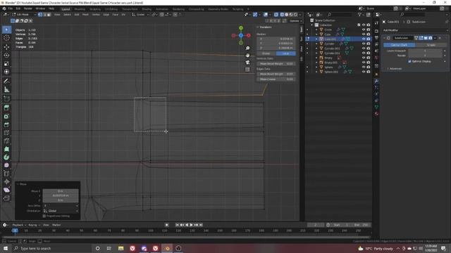451x253 pixels.
Task: Switch to the Shading workspace tab
Action: (x=147, y=9)
